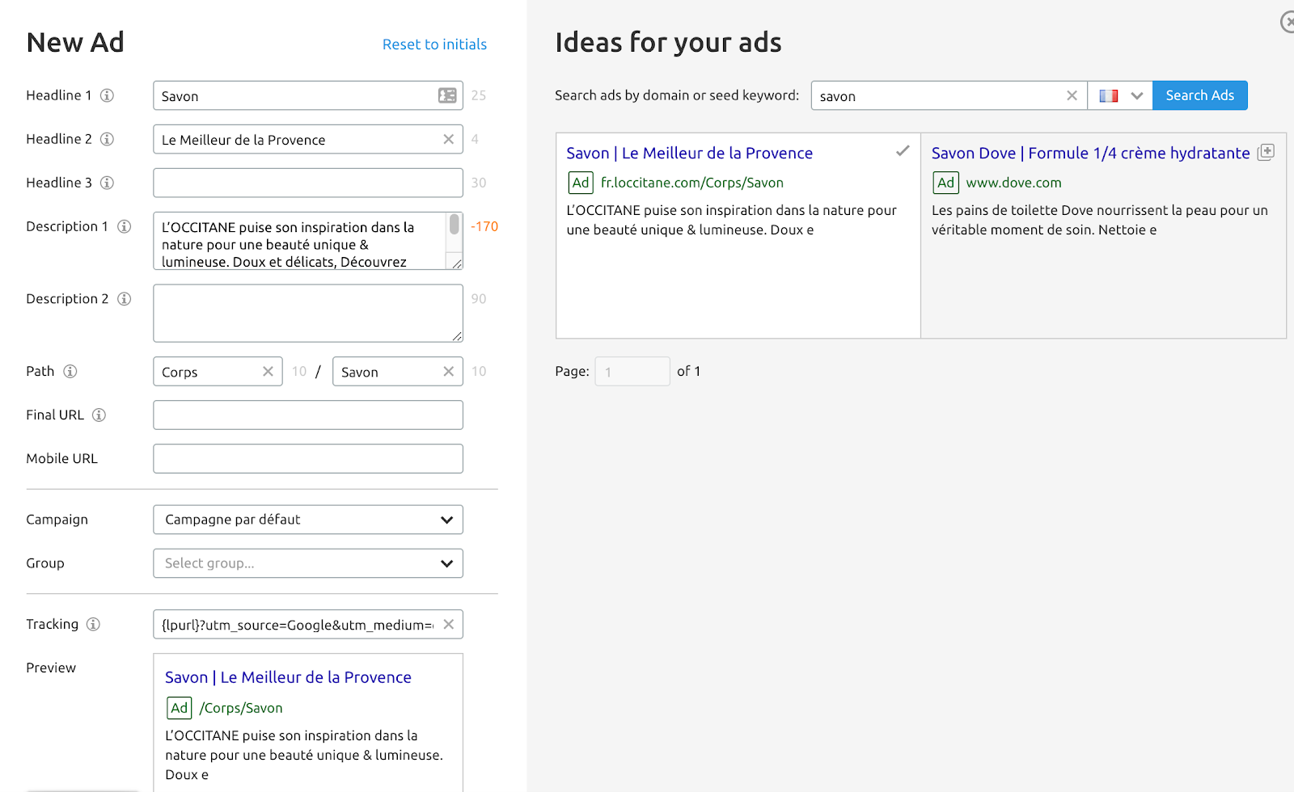The width and height of the screenshot is (1294, 792).
Task: Add the Savon Dove ad idea
Action: coord(1267,152)
